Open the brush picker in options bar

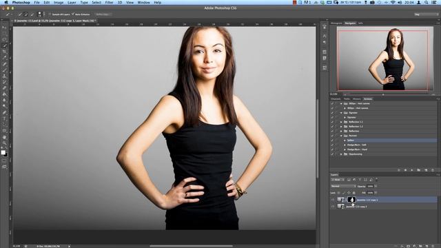(x=41, y=14)
